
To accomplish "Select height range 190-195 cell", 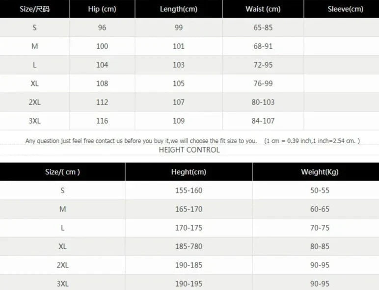I will 189,284.
